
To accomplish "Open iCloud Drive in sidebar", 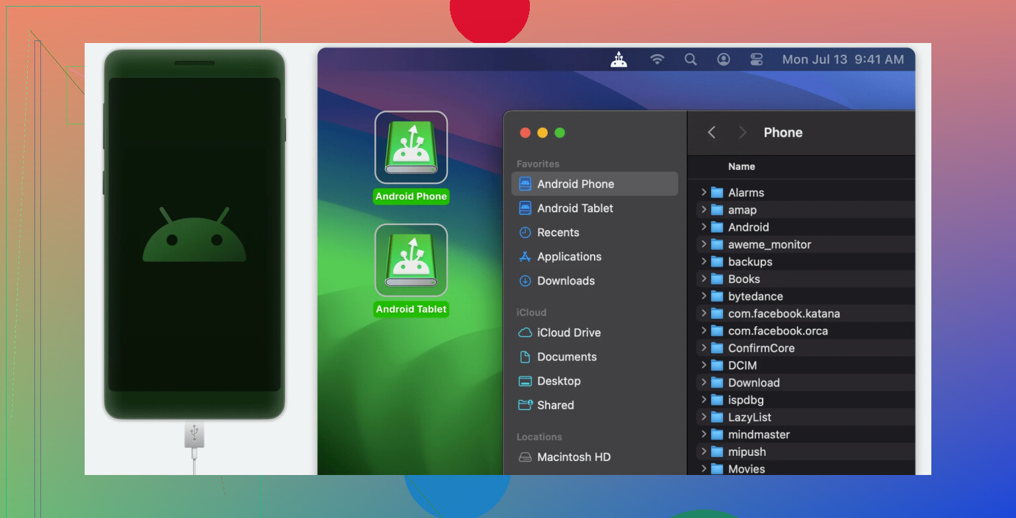I will 595,333.
